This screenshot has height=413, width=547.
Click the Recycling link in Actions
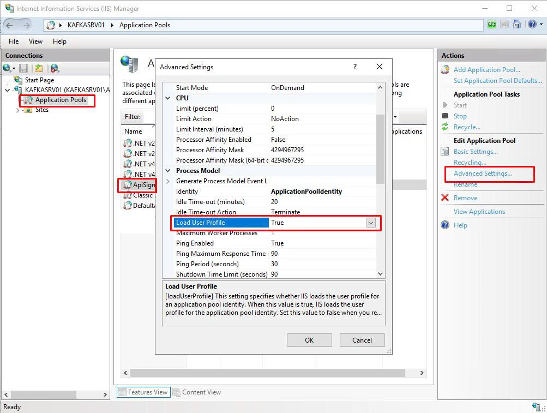click(470, 163)
